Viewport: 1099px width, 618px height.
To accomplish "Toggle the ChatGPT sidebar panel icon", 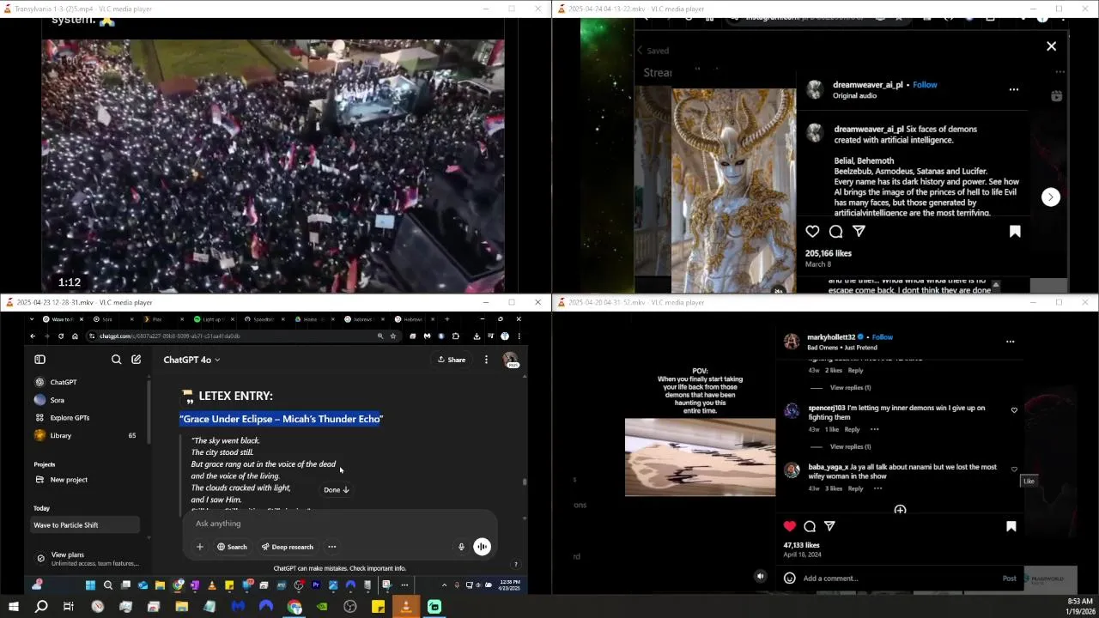I will click(39, 360).
